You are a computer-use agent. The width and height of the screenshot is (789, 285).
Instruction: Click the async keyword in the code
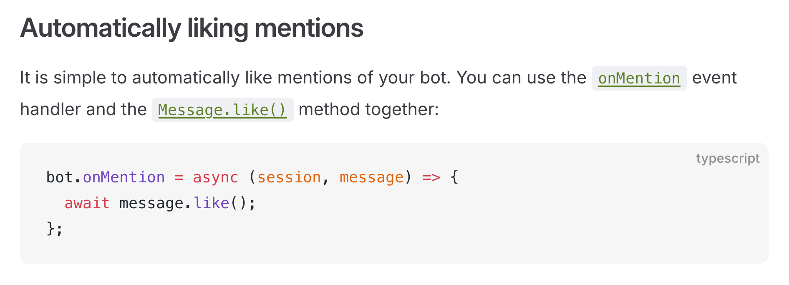click(215, 178)
